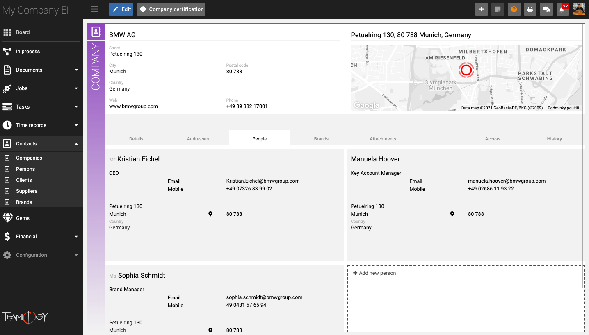This screenshot has height=335, width=589.
Task: Switch to the Brands tab
Action: pyautogui.click(x=321, y=139)
